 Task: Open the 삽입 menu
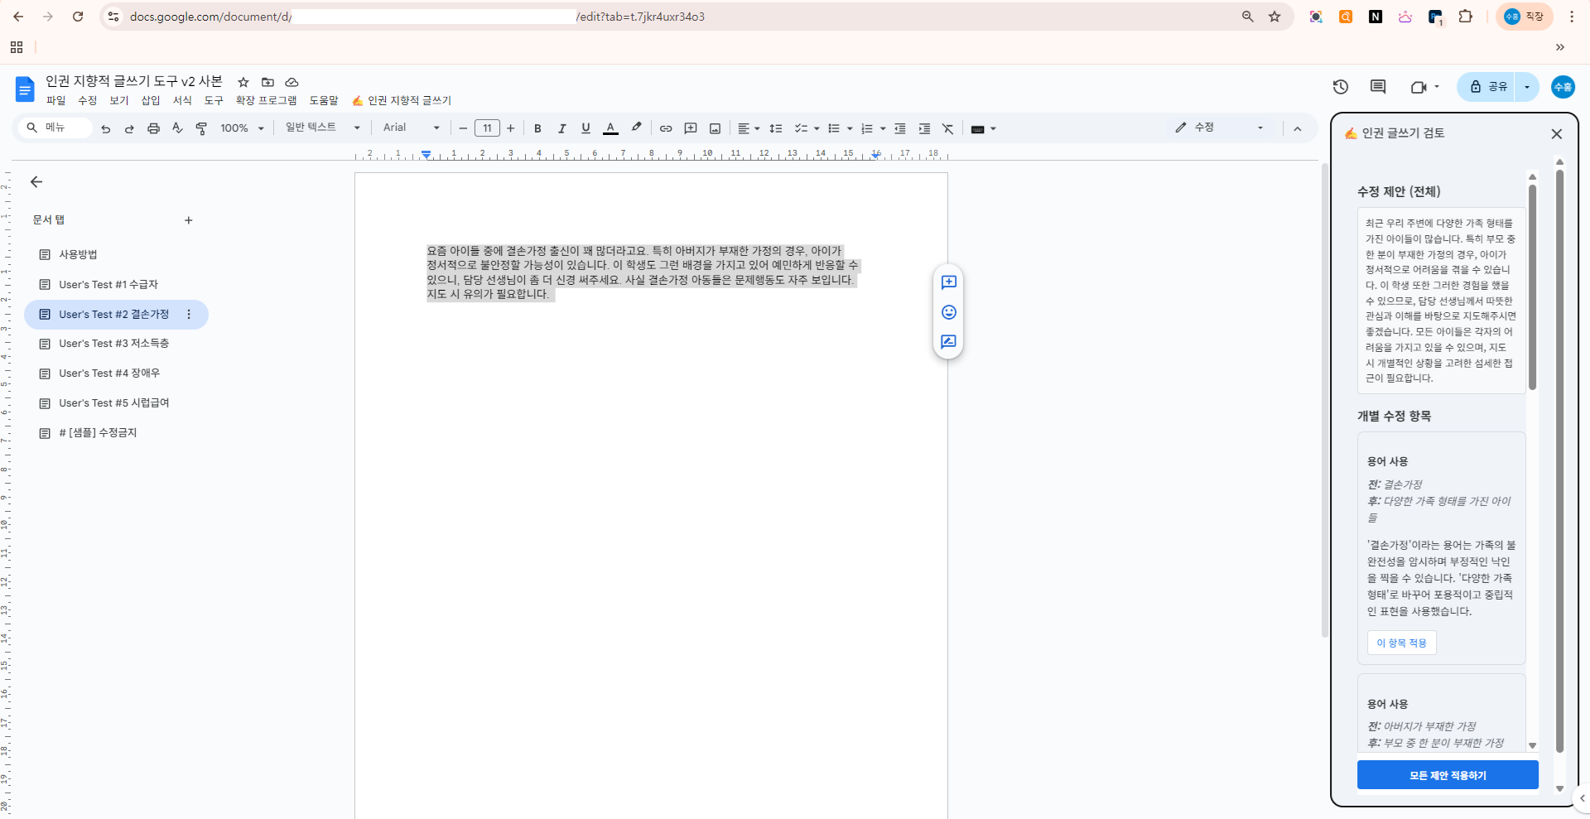click(150, 100)
